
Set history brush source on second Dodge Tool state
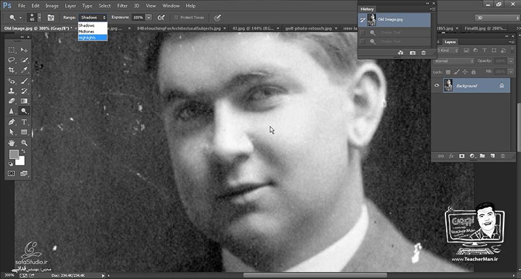[x=363, y=42]
